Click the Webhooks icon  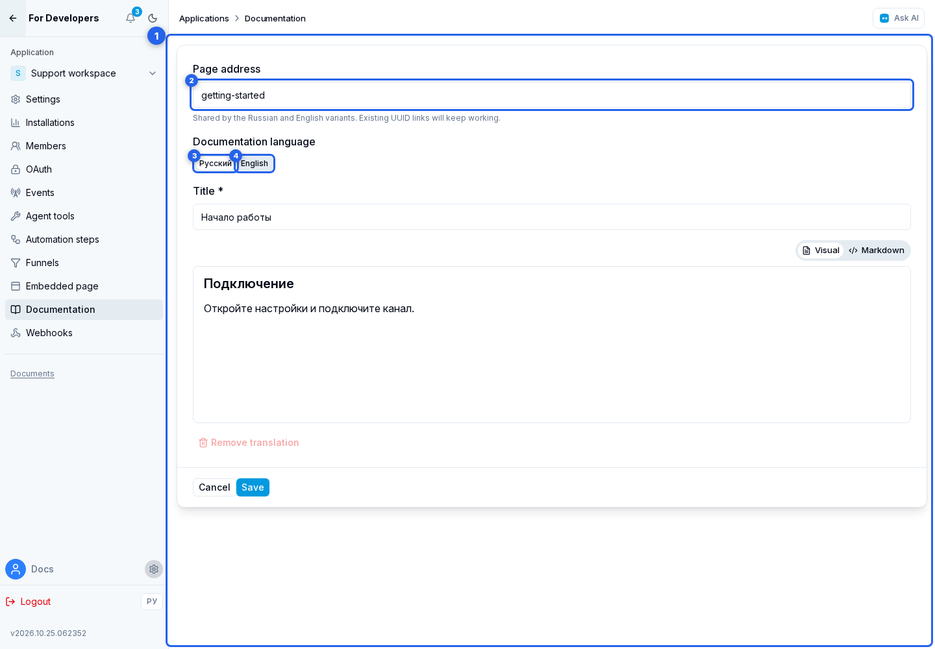(x=16, y=333)
